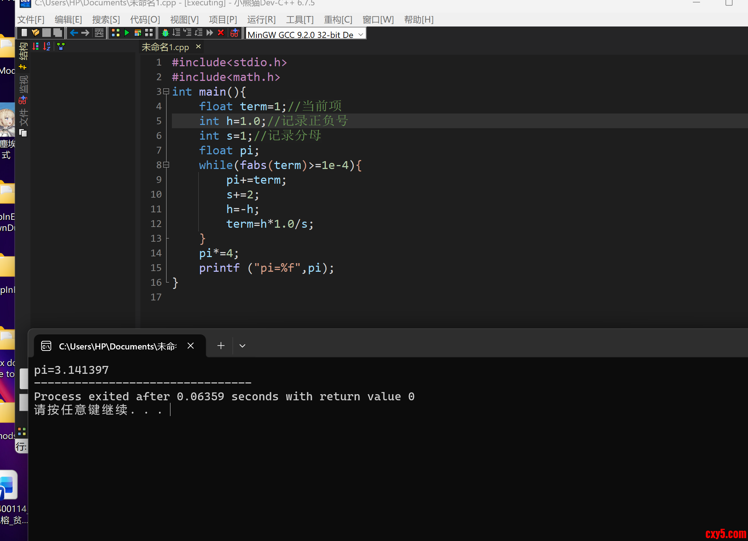Viewport: 748px width, 541px height.
Task: Collapse the main function fold at line 3
Action: [166, 92]
